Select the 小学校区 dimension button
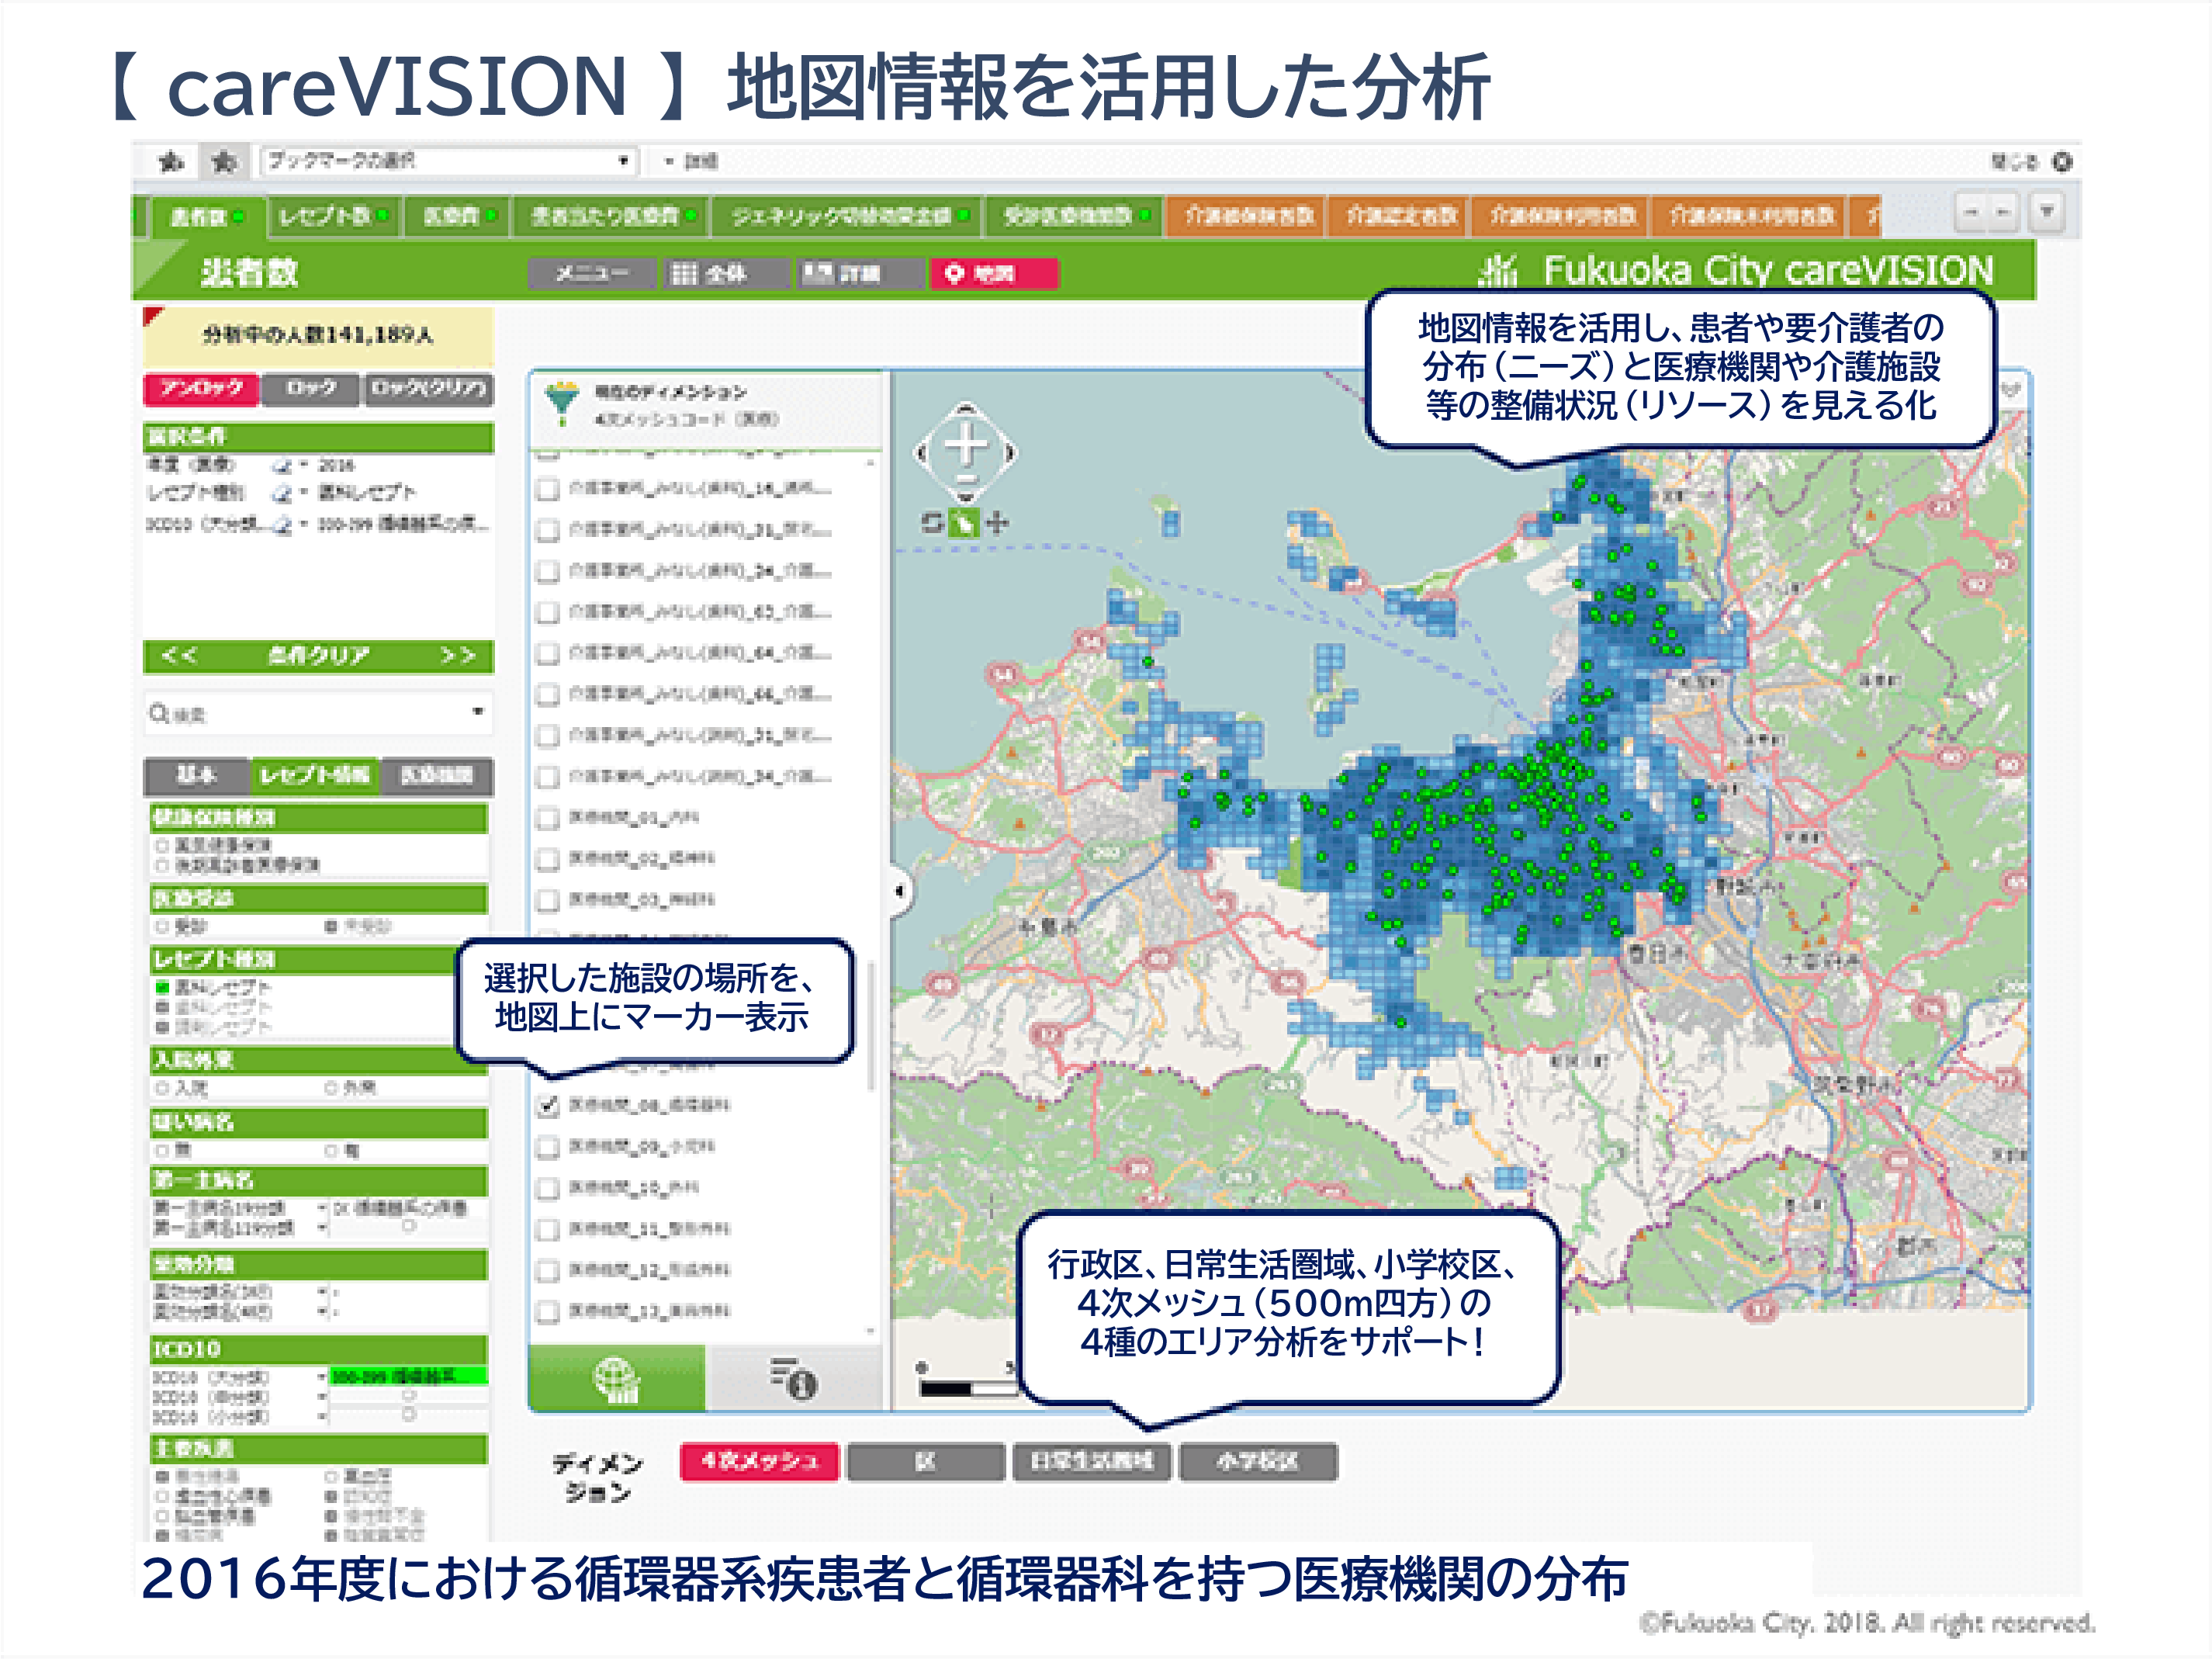 1257,1461
